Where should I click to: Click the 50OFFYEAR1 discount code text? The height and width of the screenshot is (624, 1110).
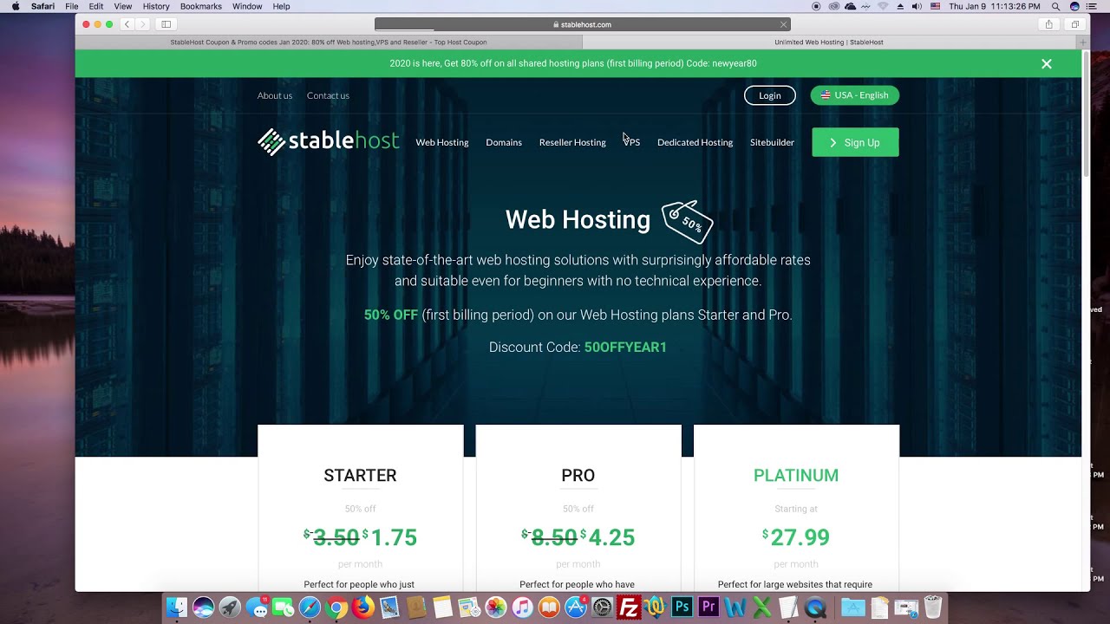[625, 347]
